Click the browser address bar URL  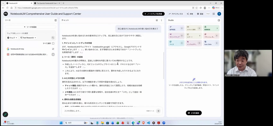click(x=48, y=8)
